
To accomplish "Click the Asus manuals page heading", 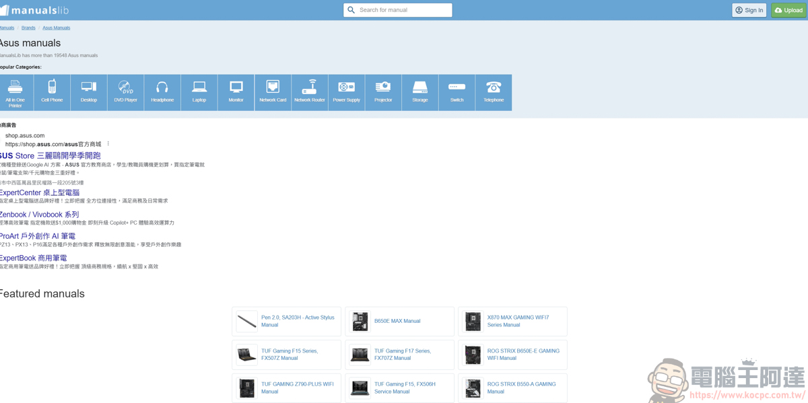I will pyautogui.click(x=30, y=43).
